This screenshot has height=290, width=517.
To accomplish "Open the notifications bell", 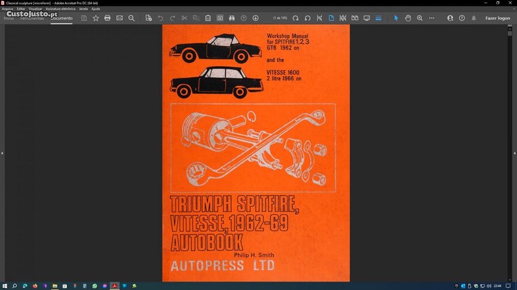I will pos(474,18).
